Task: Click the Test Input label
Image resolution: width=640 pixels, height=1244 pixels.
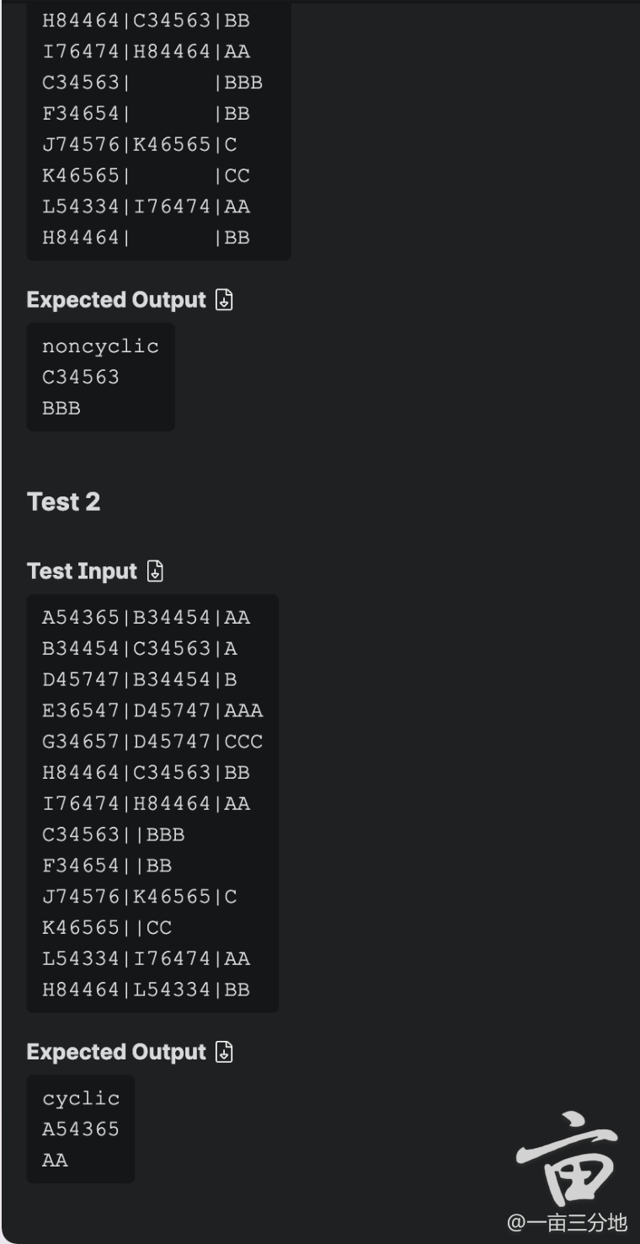Action: point(82,571)
